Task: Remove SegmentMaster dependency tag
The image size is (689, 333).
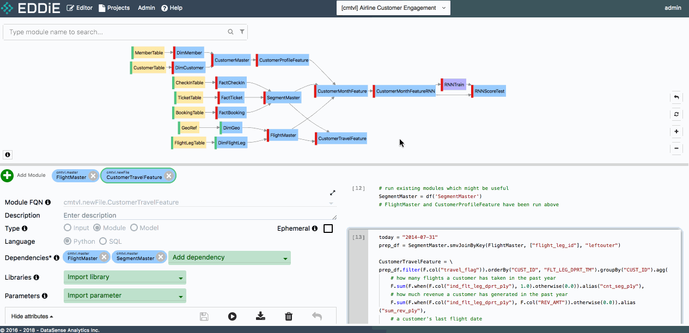Action: click(160, 257)
